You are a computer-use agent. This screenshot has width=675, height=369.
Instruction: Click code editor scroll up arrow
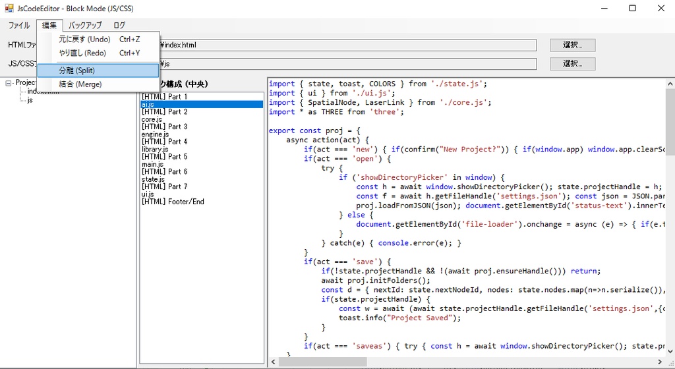(670, 84)
